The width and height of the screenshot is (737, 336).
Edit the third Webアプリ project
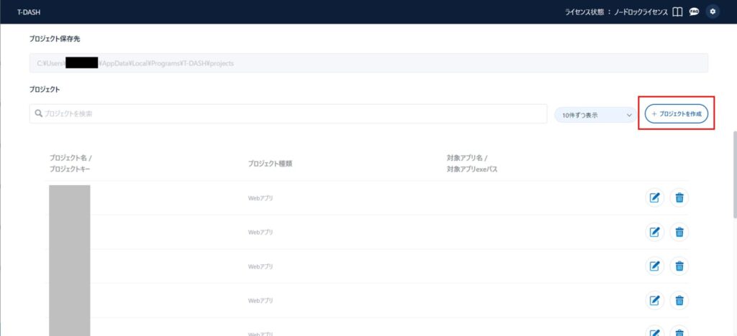pyautogui.click(x=655, y=266)
